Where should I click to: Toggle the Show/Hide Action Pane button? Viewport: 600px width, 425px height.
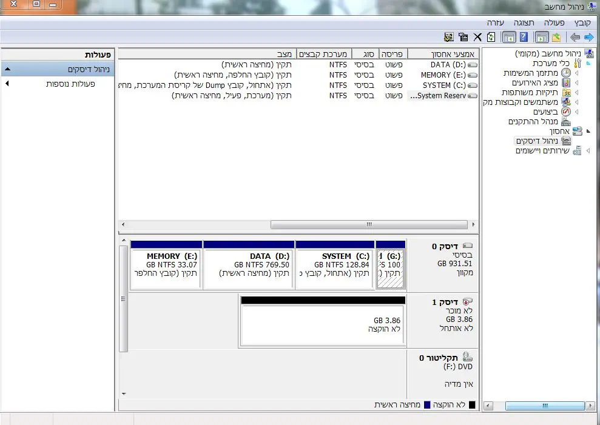click(x=509, y=38)
